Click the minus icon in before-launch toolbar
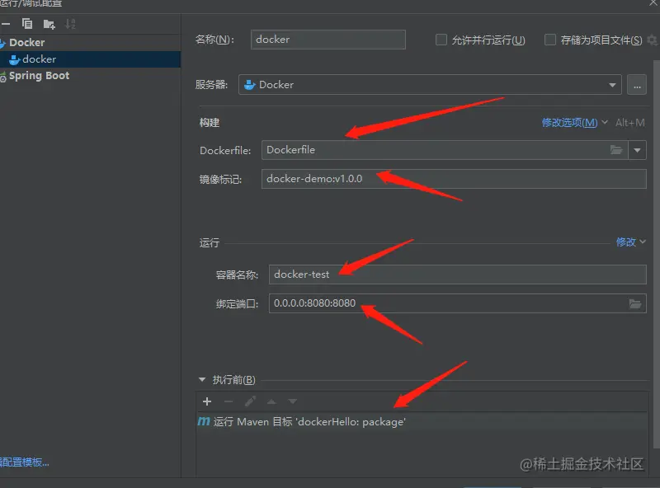This screenshot has height=488, width=660. (x=229, y=401)
